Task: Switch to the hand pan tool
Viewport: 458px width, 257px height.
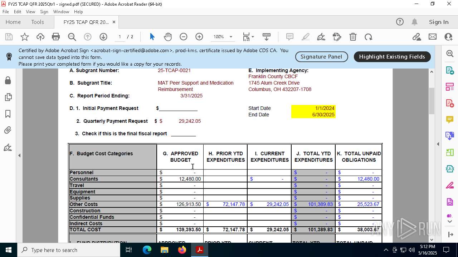Action: [x=168, y=37]
